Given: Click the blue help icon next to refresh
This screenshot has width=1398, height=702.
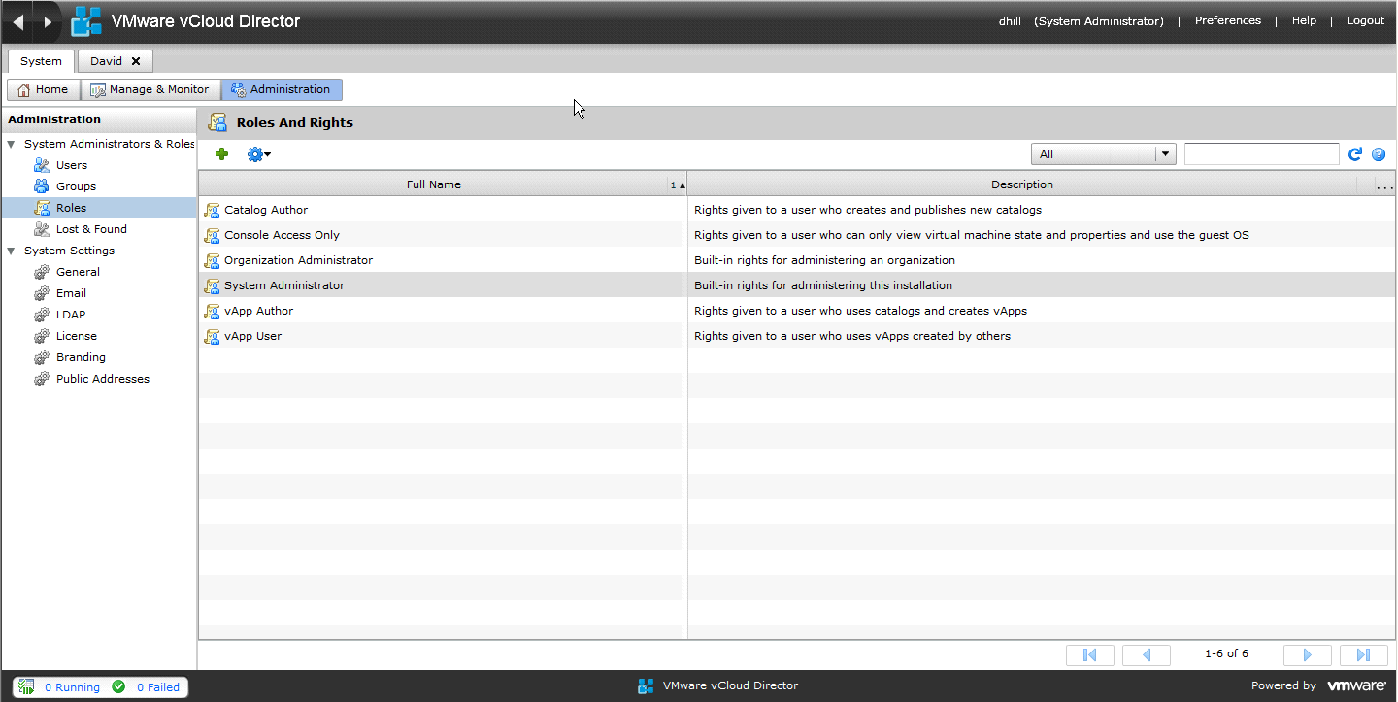Looking at the screenshot, I should [1379, 154].
